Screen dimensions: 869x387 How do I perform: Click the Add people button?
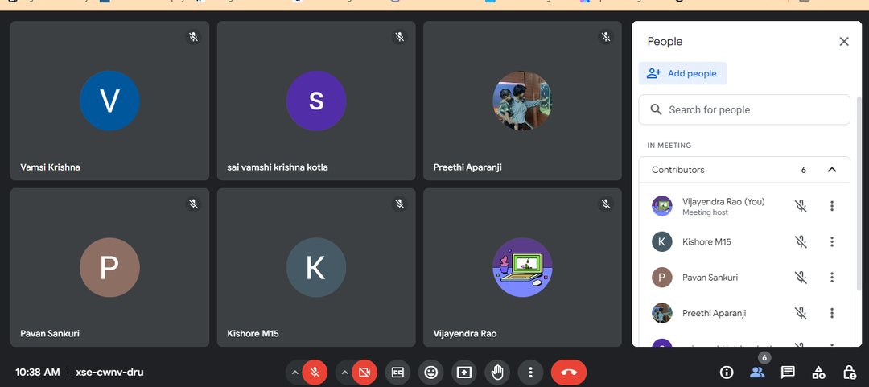pyautogui.click(x=682, y=73)
